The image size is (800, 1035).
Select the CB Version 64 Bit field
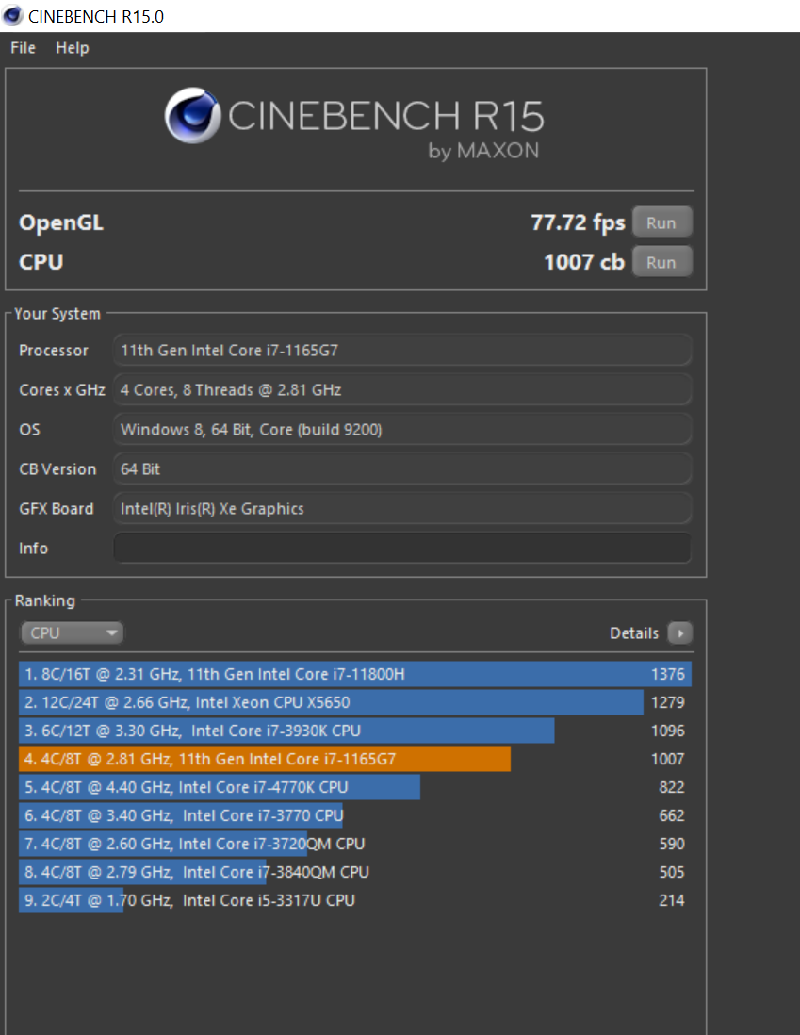point(402,468)
